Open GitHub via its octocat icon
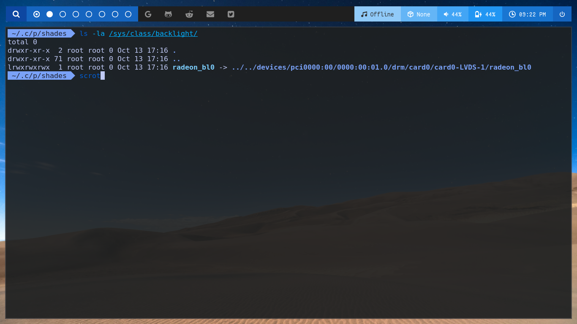 pyautogui.click(x=168, y=14)
